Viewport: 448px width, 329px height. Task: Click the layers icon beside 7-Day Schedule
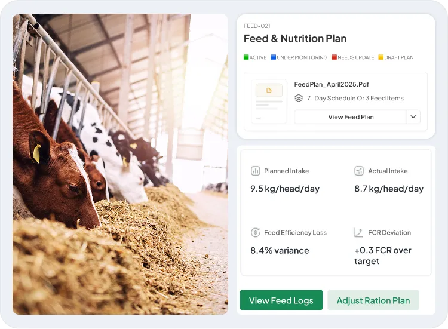click(x=299, y=98)
